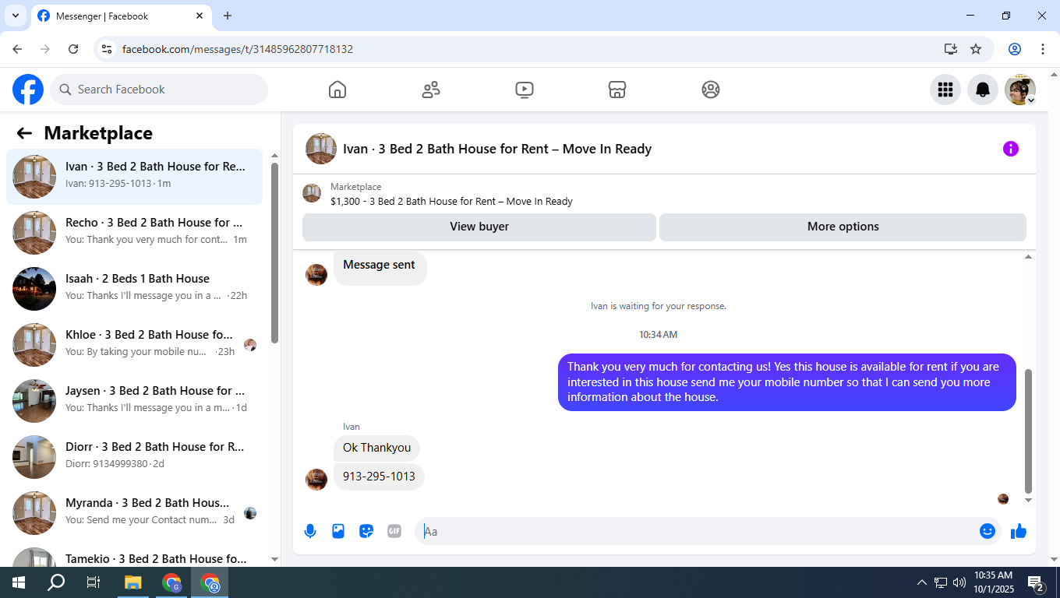
Task: Click the chat scroll down arrow
Action: pyautogui.click(x=1028, y=501)
